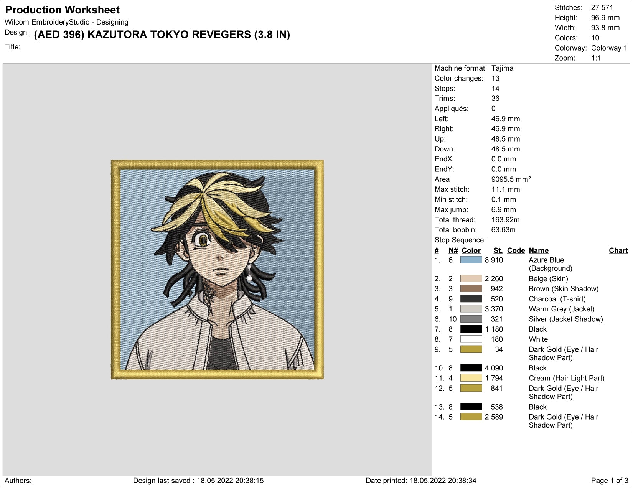Click the design name 'KAZUTORA TOKYO REVEGERS'

169,35
